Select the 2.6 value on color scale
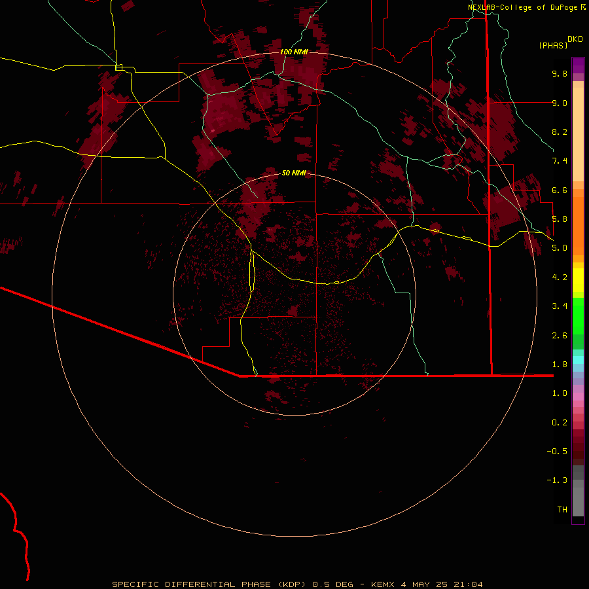Screen dimensions: 589x589 (x=560, y=336)
